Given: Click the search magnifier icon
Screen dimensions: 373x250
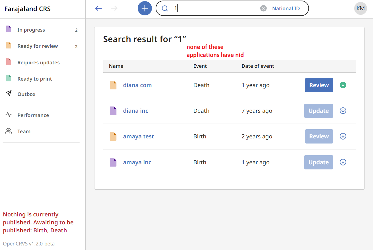Looking at the screenshot, I should pyautogui.click(x=165, y=8).
